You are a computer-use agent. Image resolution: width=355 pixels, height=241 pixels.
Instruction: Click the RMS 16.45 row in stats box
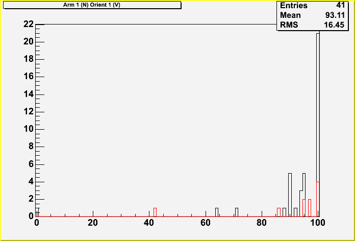(313, 25)
